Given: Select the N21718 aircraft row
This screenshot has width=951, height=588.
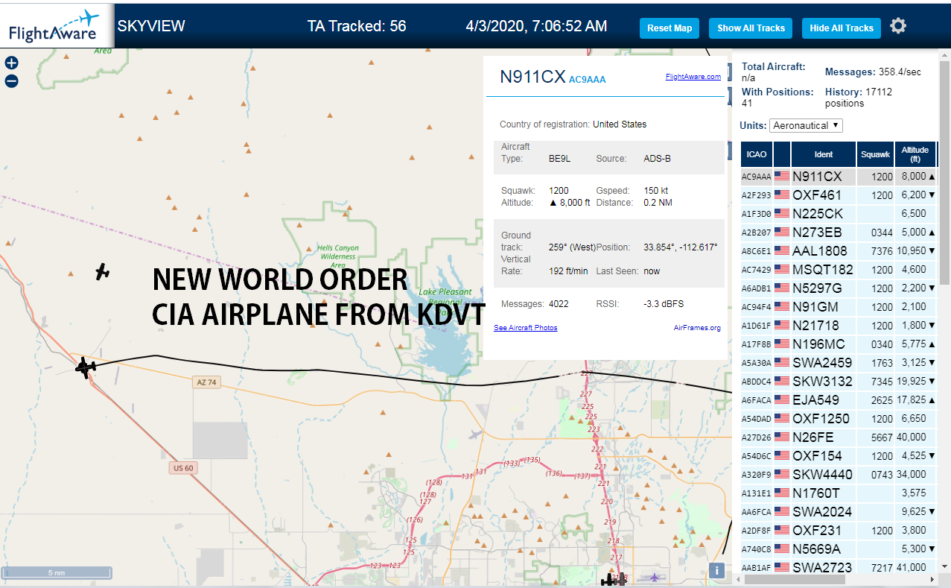Looking at the screenshot, I should pyautogui.click(x=839, y=326).
